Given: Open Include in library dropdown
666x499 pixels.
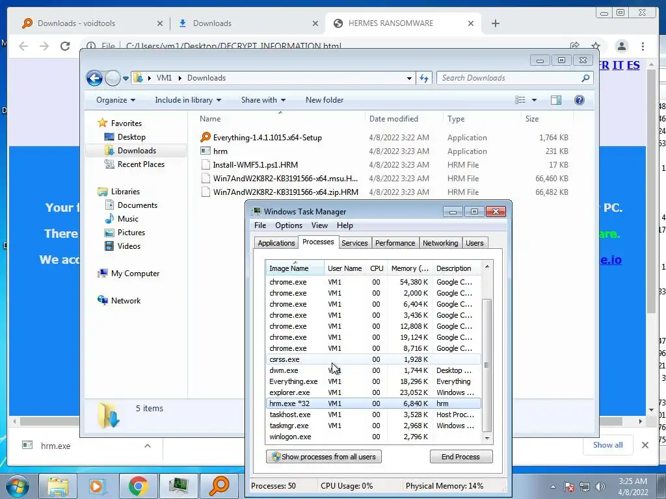Looking at the screenshot, I should click(x=188, y=100).
